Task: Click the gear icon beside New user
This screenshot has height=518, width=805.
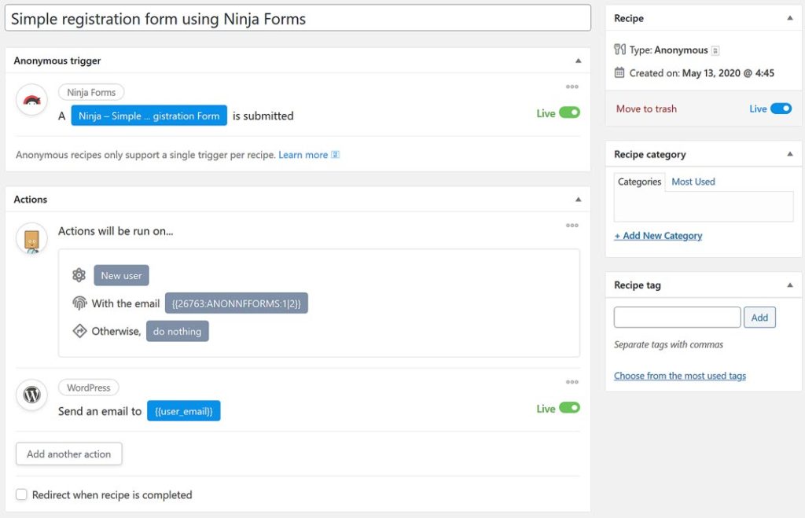Action: point(79,275)
